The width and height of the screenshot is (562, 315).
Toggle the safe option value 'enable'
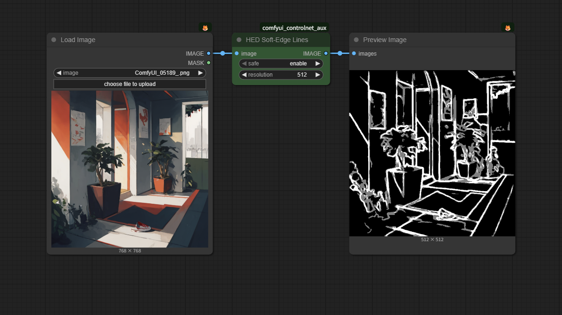point(298,64)
